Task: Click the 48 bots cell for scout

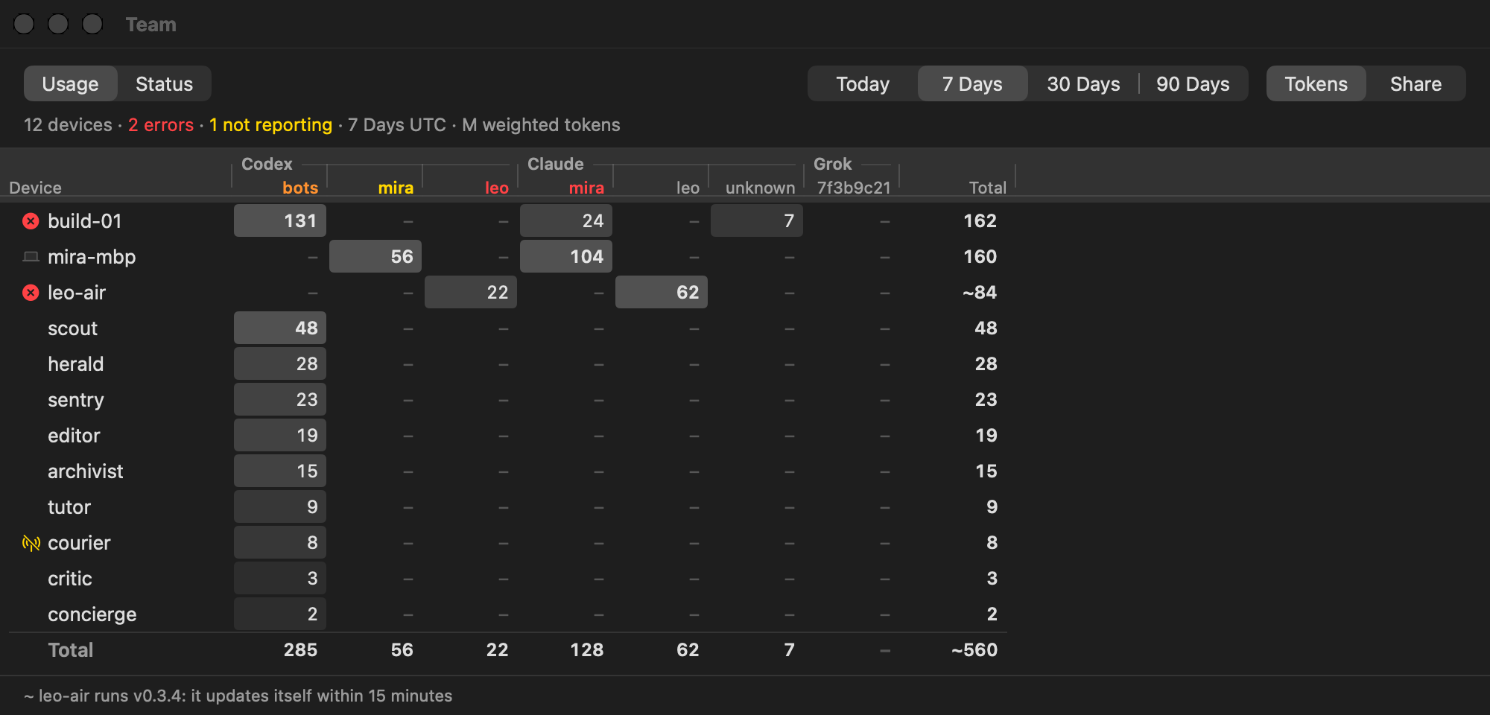Action: click(280, 328)
